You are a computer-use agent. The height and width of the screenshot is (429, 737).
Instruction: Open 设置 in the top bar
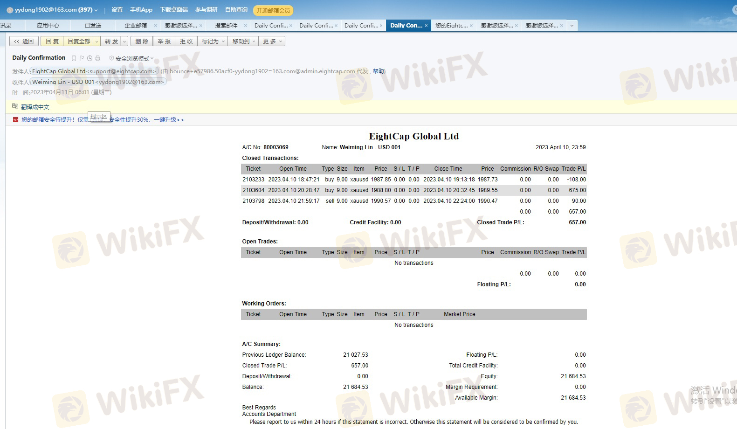(117, 10)
